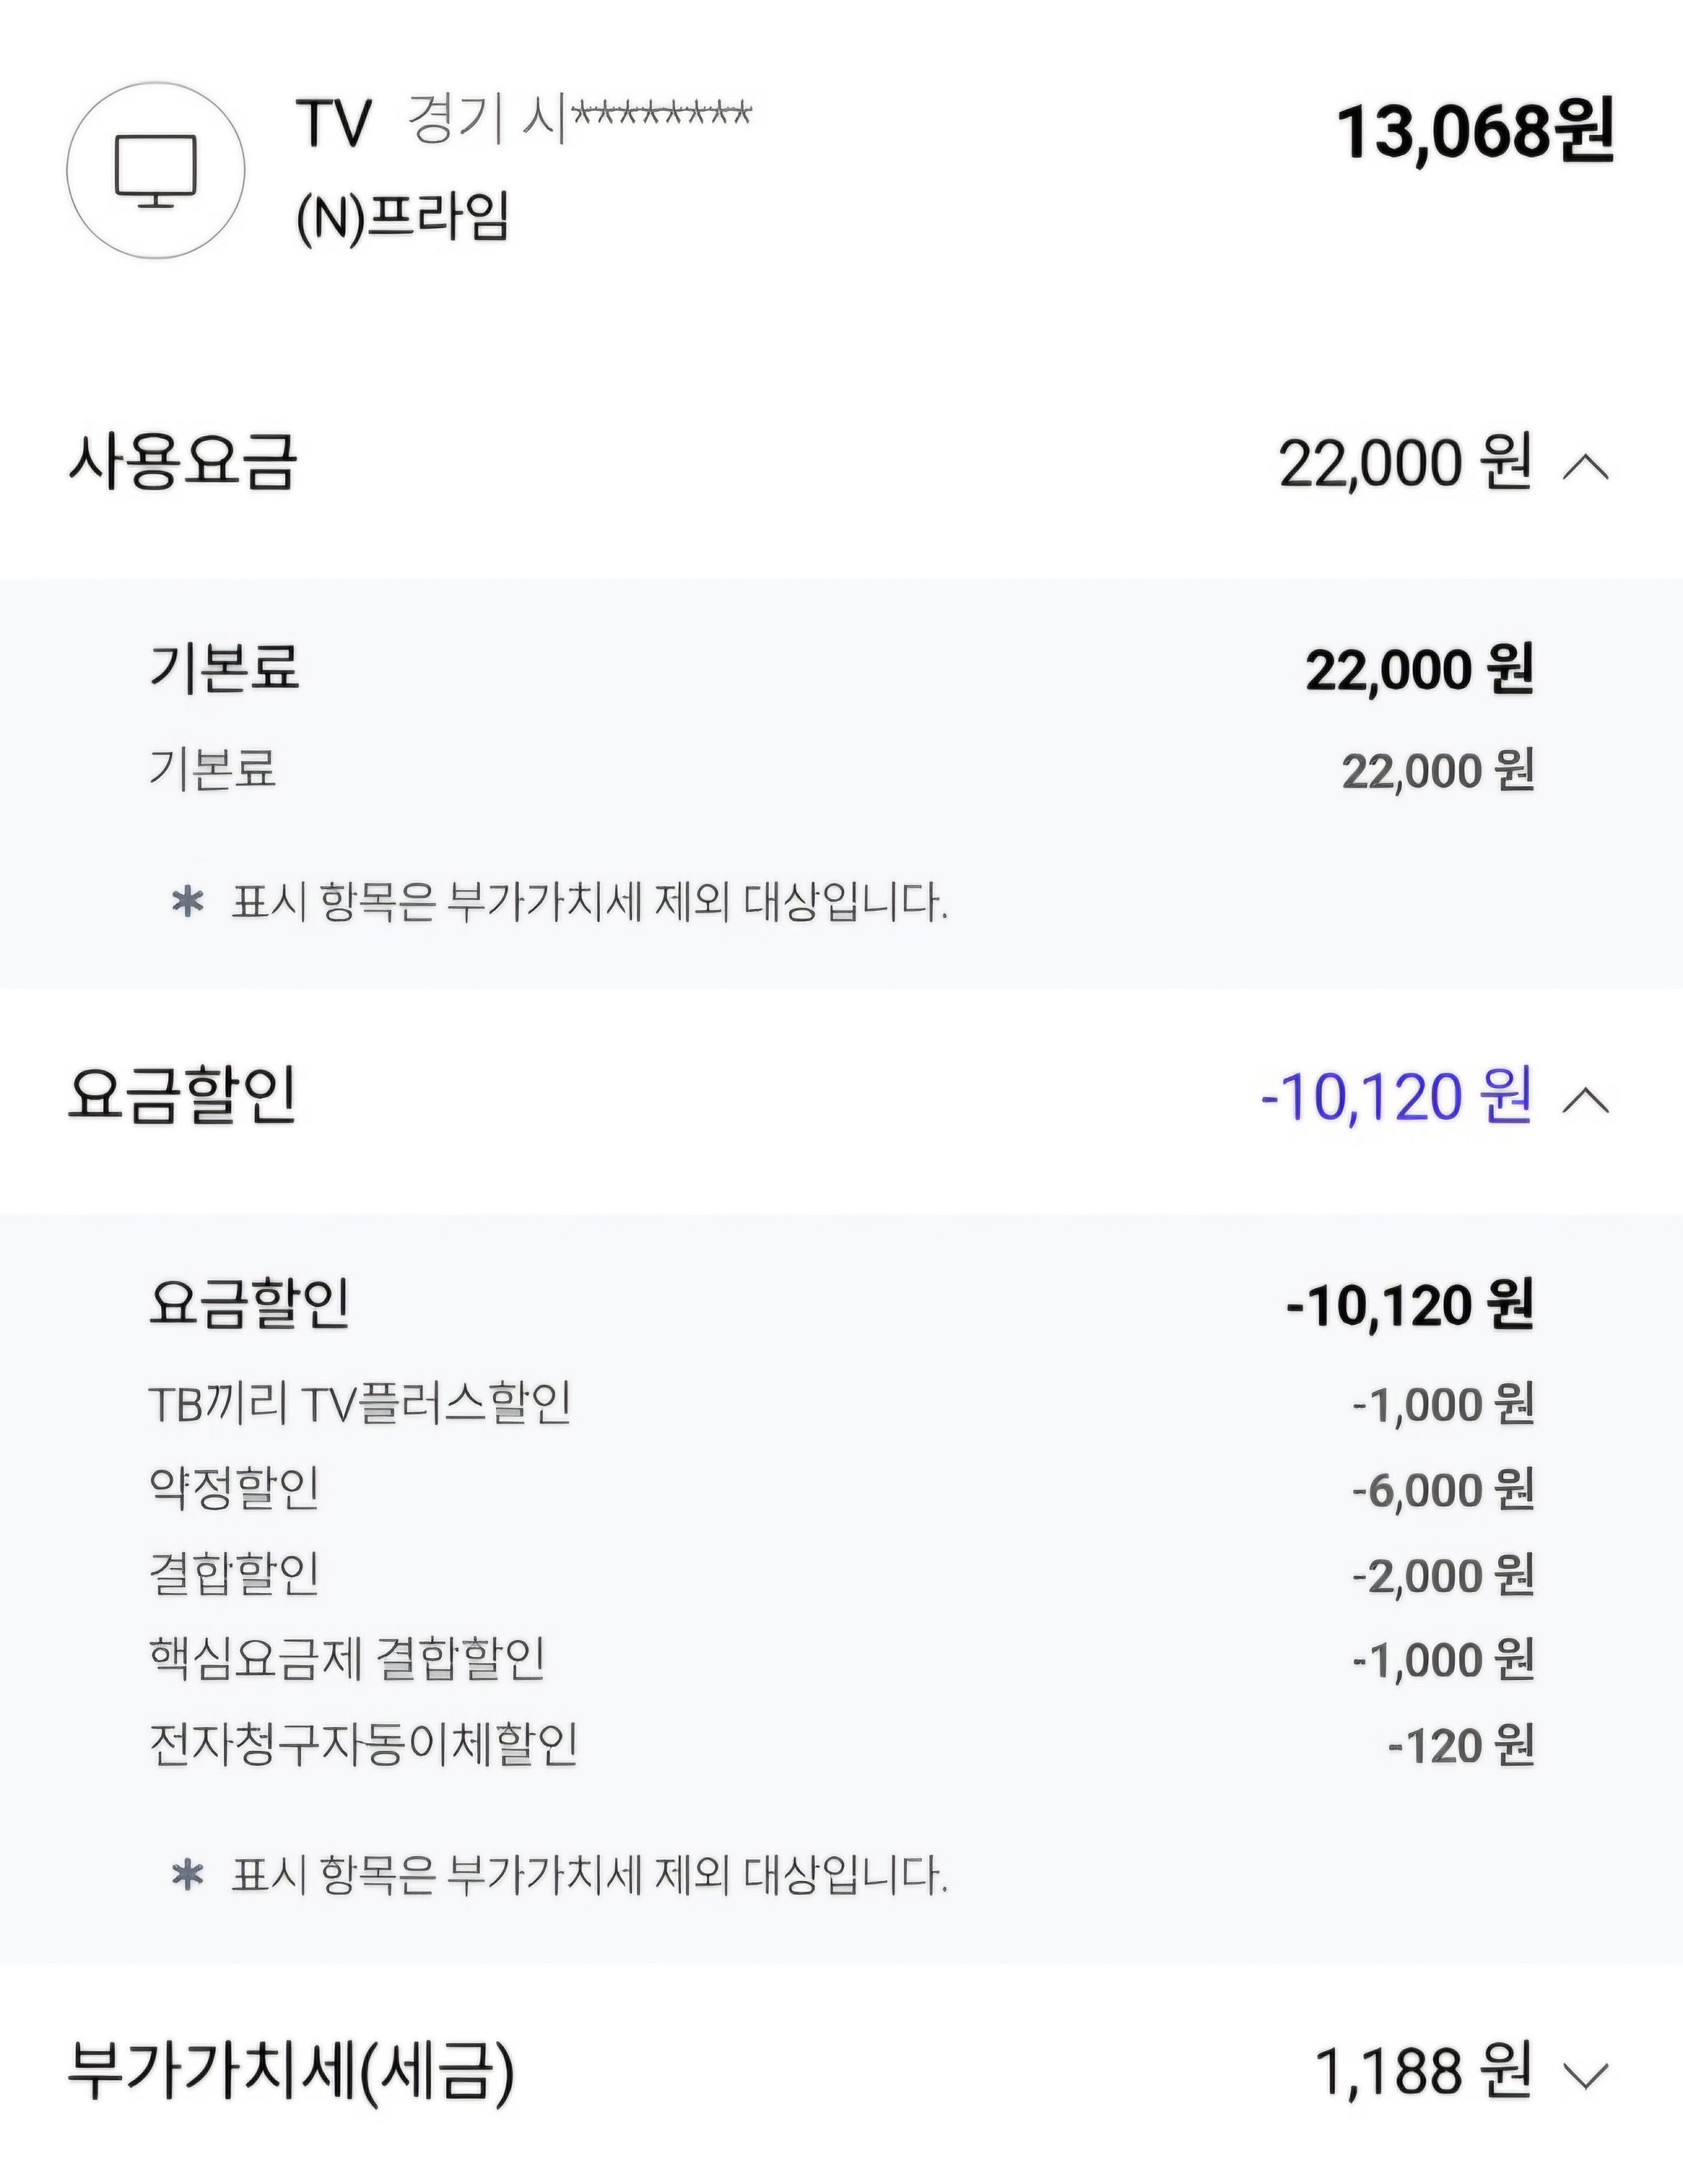Collapse the 사용요금 section chevron

[x=1586, y=467]
